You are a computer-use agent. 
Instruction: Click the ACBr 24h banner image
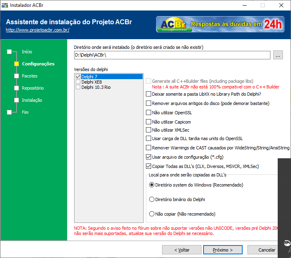[x=220, y=24]
